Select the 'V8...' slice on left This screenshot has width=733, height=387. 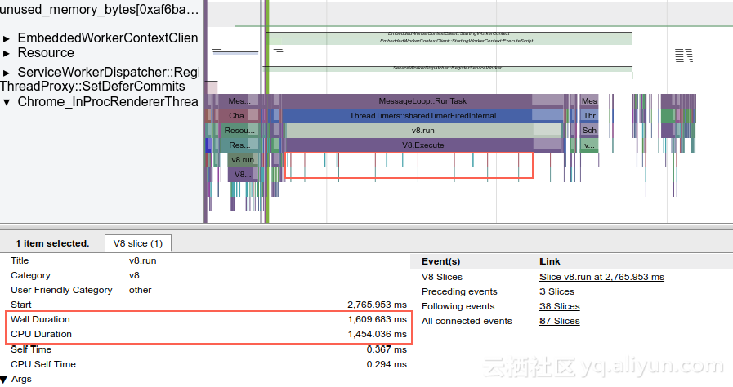coord(243,174)
